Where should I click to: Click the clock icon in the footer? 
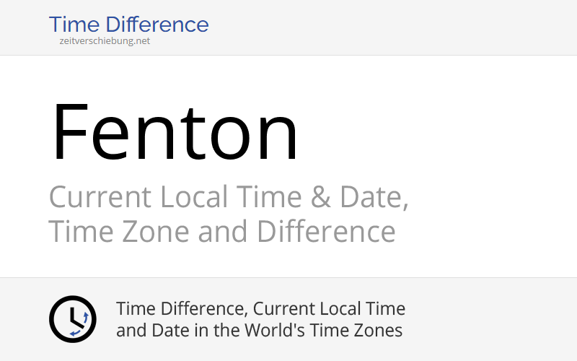[x=72, y=319]
